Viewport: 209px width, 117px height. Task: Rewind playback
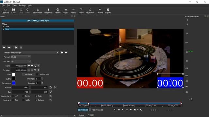point(119,110)
